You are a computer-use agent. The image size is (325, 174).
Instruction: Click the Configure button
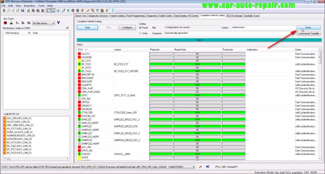point(127,28)
